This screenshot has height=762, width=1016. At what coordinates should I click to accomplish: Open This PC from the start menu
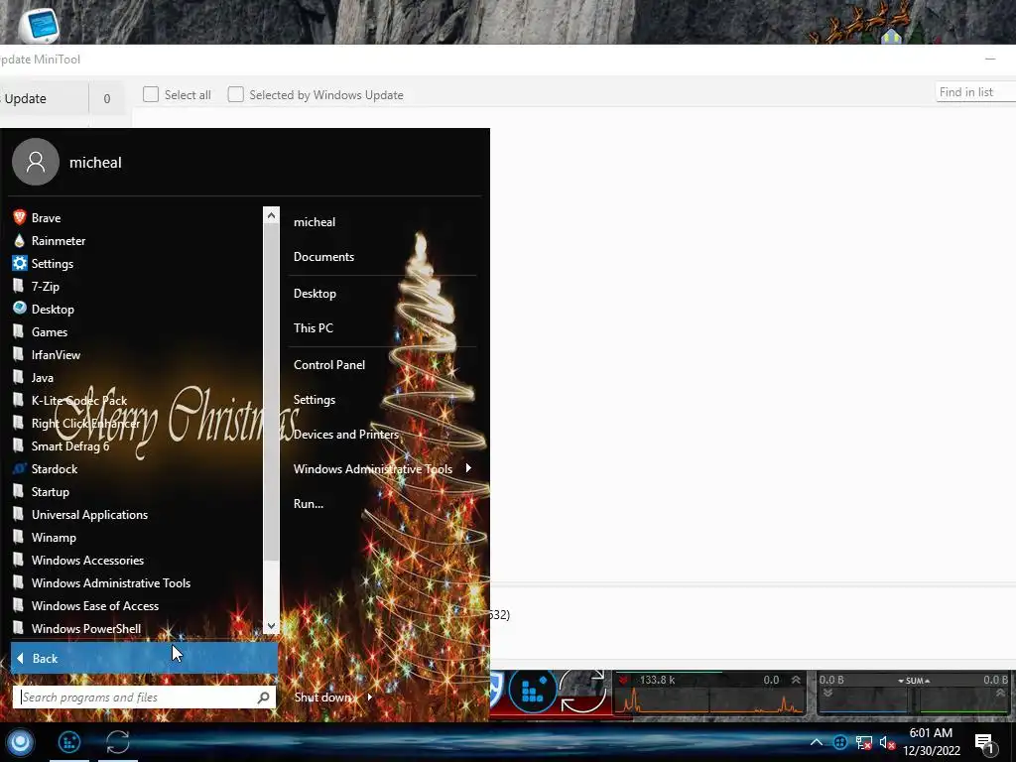click(313, 327)
